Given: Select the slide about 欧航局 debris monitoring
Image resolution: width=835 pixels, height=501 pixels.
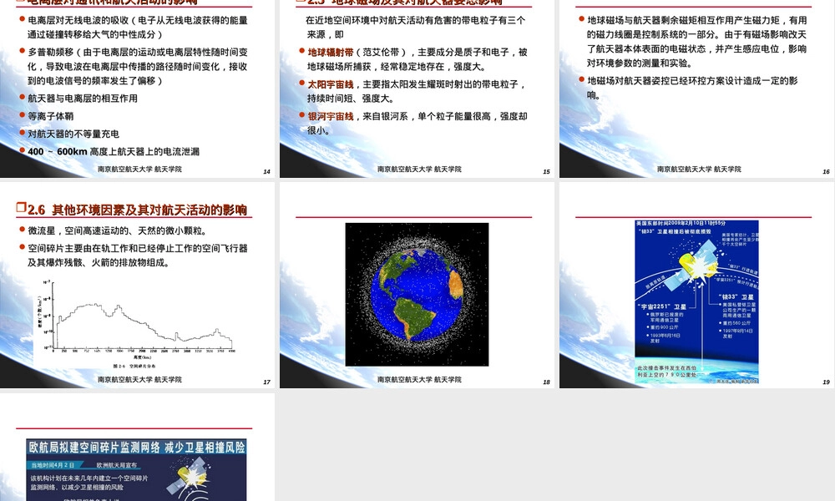Looking at the screenshot, I should click(x=138, y=448).
